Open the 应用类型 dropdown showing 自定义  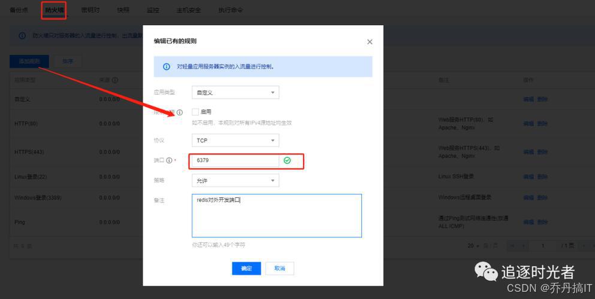[x=235, y=92]
